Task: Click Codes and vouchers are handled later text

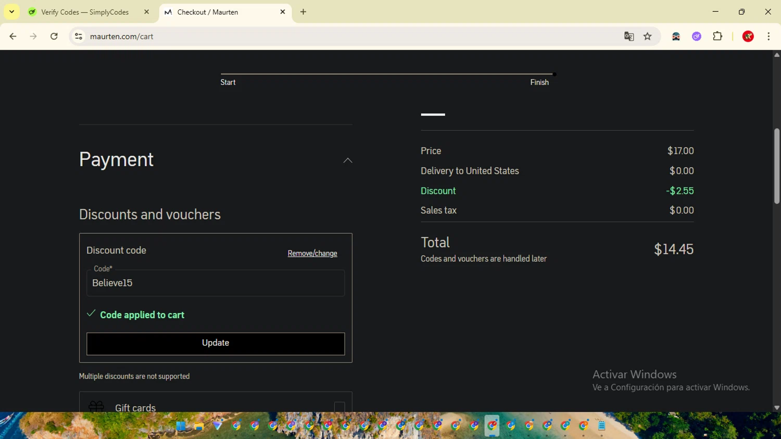Action: (484, 259)
